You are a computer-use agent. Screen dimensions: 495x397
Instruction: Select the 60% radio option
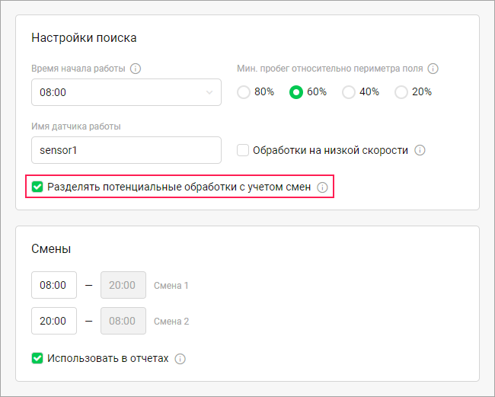[296, 92]
